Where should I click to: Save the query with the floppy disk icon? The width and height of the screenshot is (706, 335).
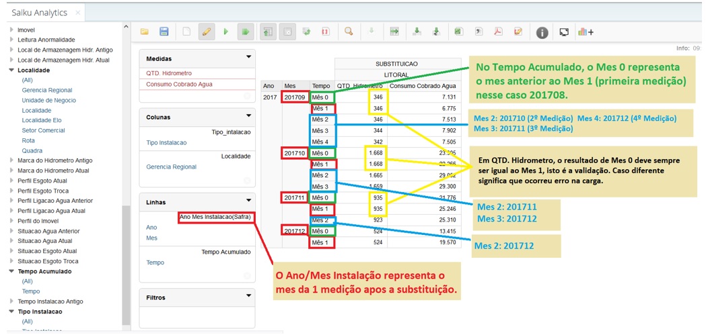coord(164,32)
